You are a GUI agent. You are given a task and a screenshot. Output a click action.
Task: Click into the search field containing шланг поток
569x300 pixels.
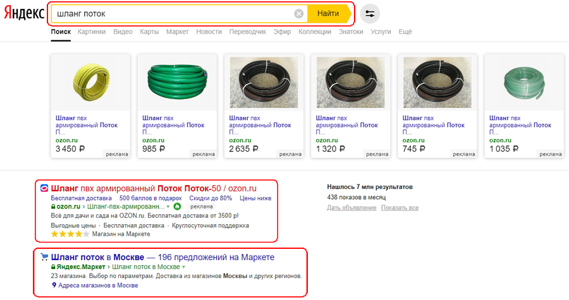[174, 14]
